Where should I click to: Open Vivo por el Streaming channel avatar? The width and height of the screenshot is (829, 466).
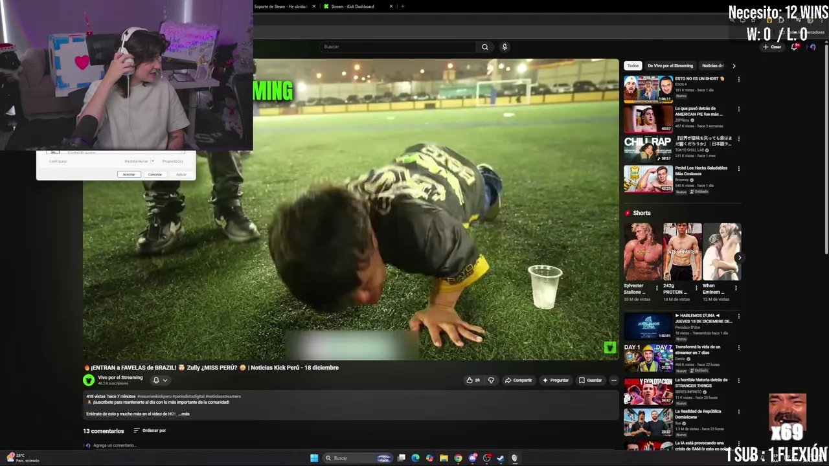[89, 380]
